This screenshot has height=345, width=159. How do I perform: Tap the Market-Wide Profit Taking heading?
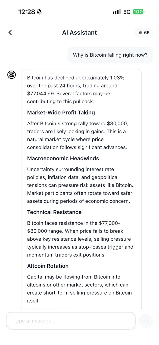click(61, 113)
